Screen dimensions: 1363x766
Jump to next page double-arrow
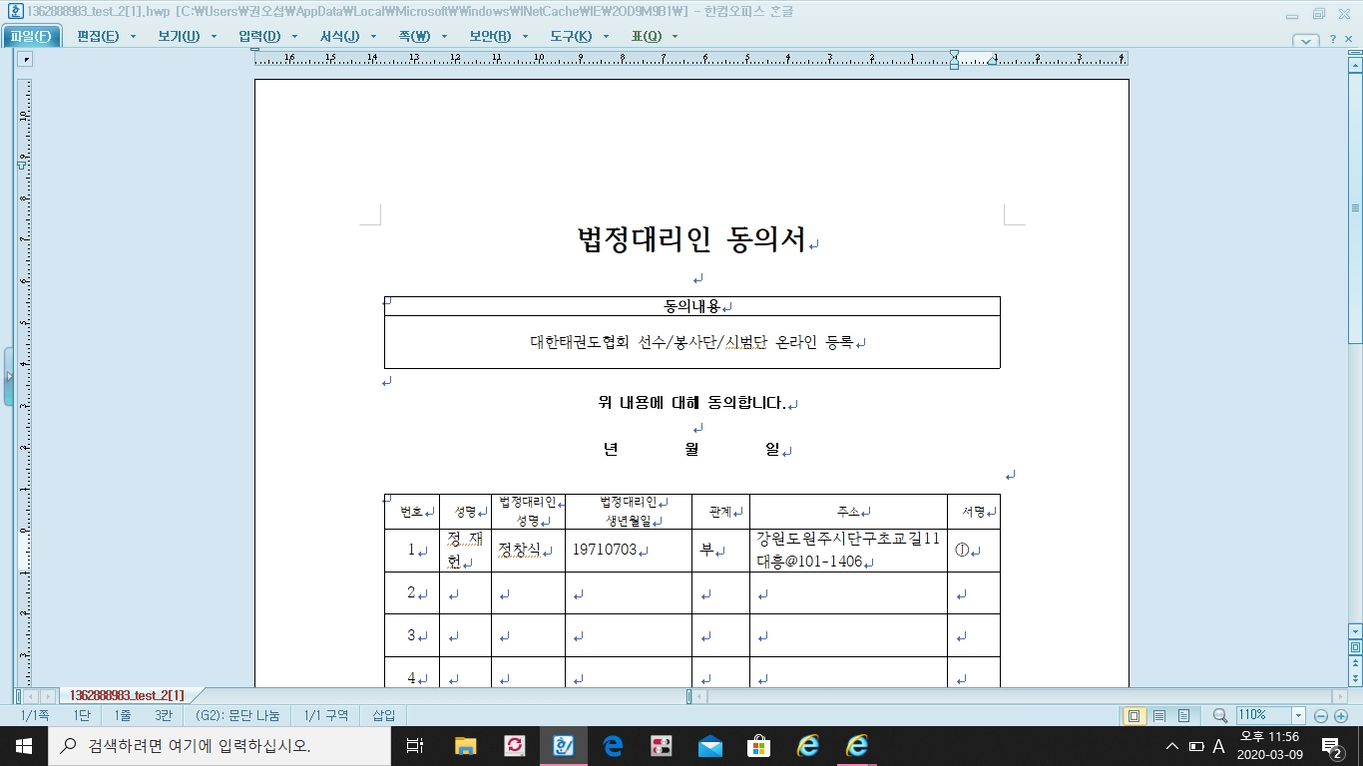(1355, 678)
